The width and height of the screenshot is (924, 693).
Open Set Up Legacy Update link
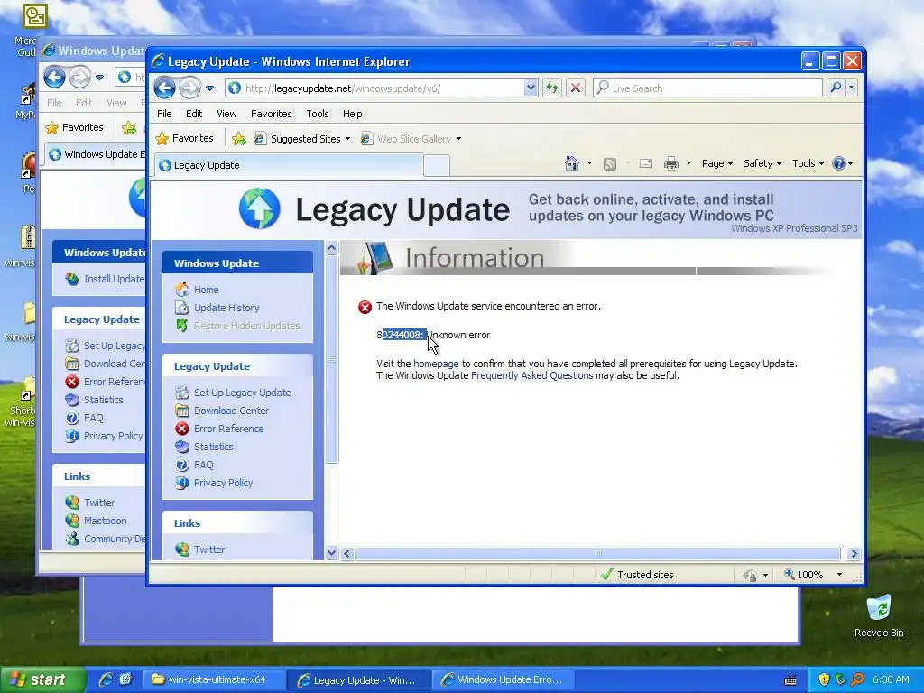pos(242,393)
